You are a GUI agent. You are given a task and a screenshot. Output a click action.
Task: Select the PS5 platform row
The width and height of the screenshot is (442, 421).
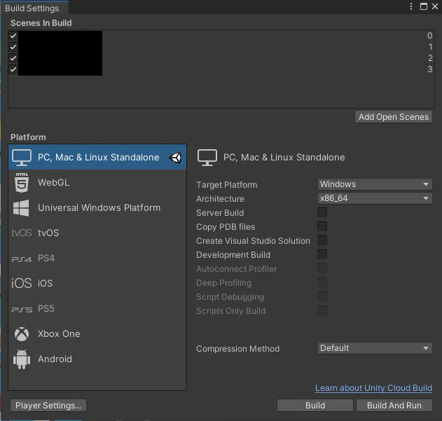click(97, 309)
